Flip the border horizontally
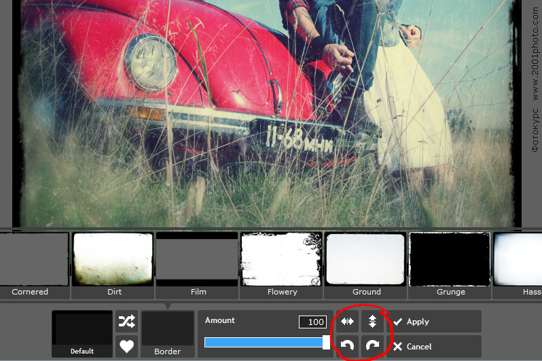The height and width of the screenshot is (361, 542). (347, 322)
